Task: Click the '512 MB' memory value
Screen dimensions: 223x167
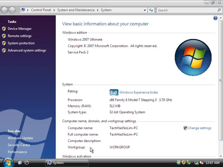Action: click(115, 106)
